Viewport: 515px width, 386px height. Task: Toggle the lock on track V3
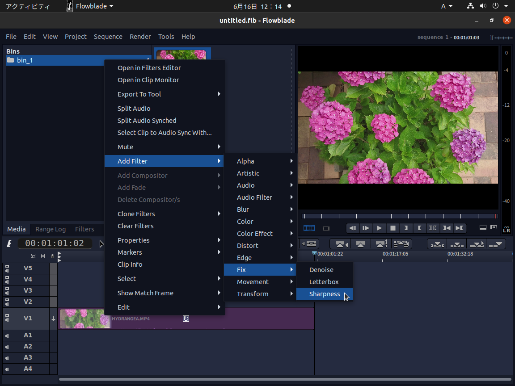pyautogui.click(x=6, y=288)
